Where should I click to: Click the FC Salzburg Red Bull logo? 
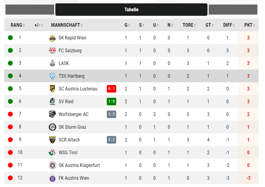pyautogui.click(x=52, y=50)
